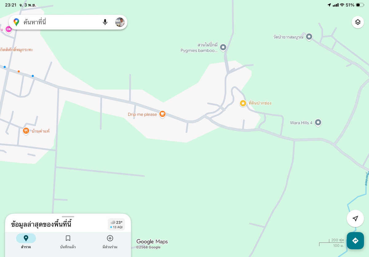The height and width of the screenshot is (257, 369).
Task: Select the Drip me please cafe marker
Action: (163, 114)
